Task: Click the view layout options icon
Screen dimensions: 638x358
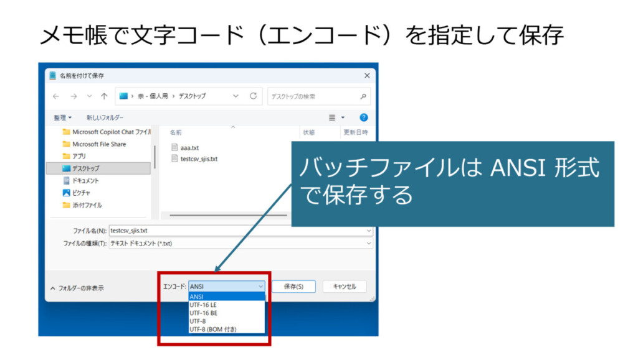Action: coord(333,117)
